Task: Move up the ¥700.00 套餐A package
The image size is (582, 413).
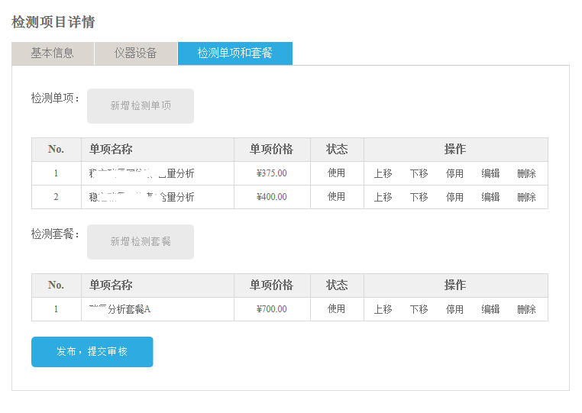Action: point(383,309)
